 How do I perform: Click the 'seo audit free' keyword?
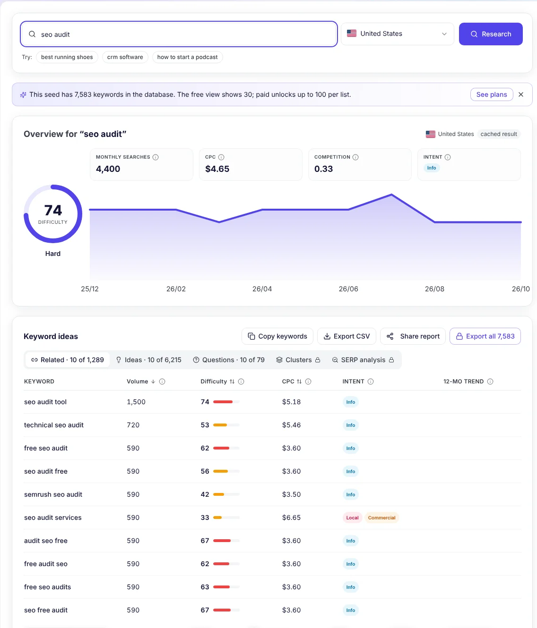pos(46,471)
